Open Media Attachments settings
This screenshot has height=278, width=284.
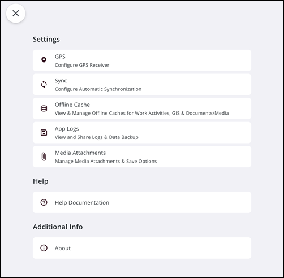click(x=142, y=157)
